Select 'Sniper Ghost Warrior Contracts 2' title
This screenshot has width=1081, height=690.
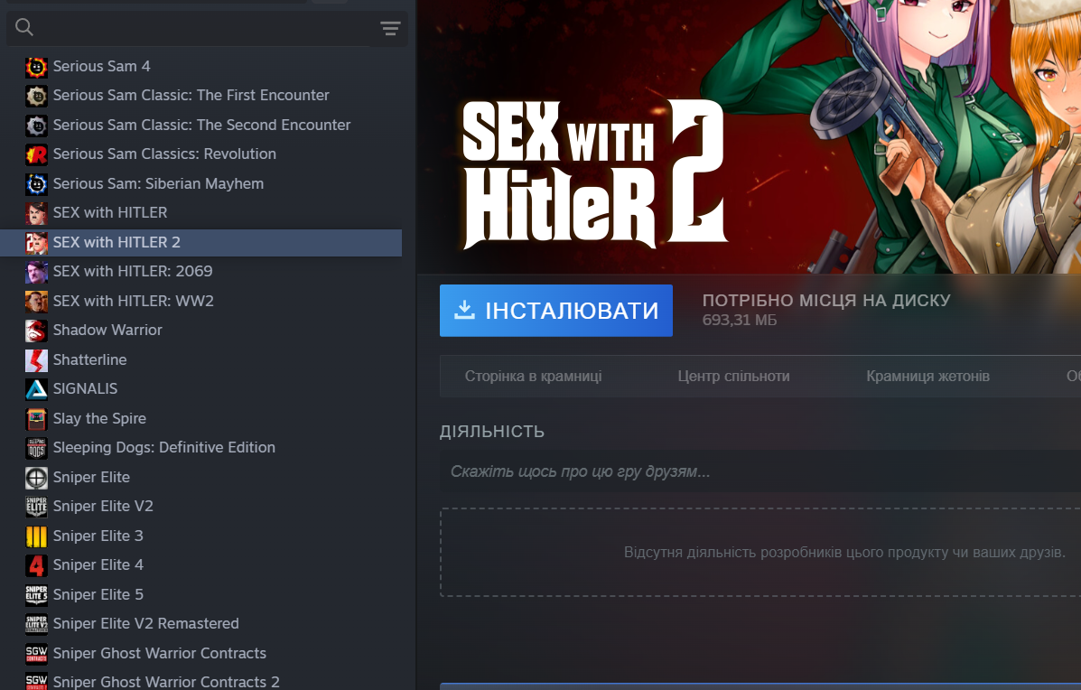166,681
